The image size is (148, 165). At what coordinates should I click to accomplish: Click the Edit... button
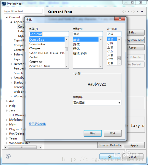click(136, 33)
